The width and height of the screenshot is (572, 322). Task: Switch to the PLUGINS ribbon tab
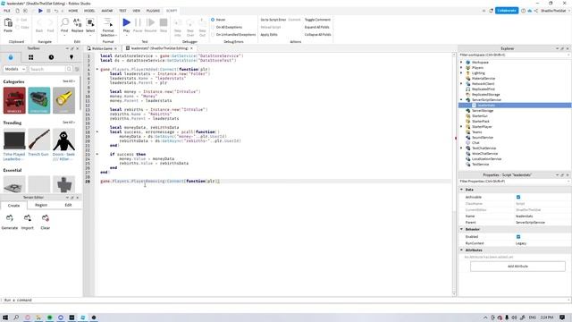point(153,11)
